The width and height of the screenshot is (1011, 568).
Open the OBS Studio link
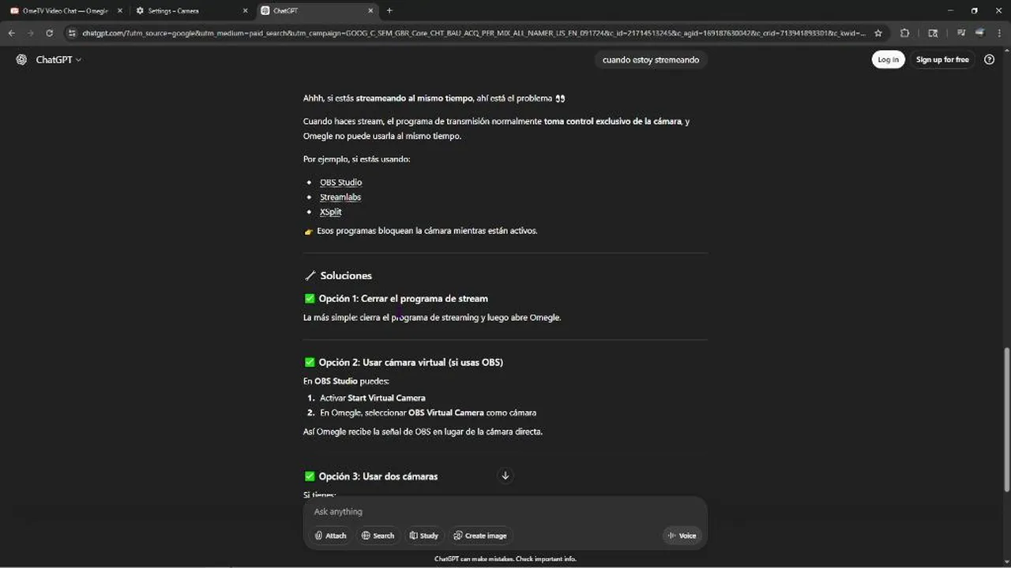coord(340,182)
